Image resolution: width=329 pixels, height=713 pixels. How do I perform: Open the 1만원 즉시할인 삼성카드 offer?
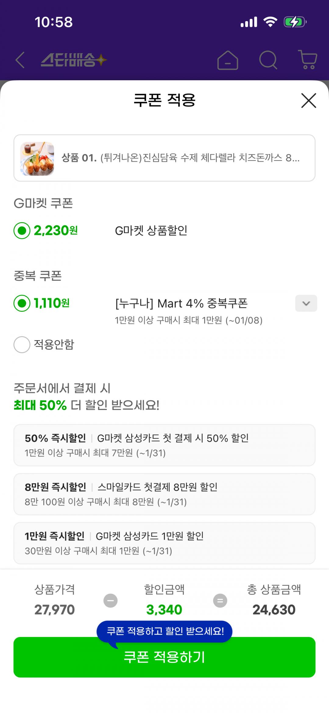click(164, 543)
